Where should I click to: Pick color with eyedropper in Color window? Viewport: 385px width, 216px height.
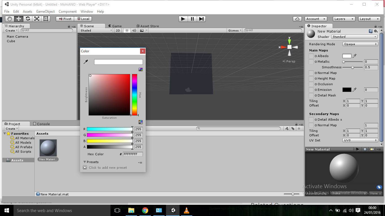tap(86, 62)
